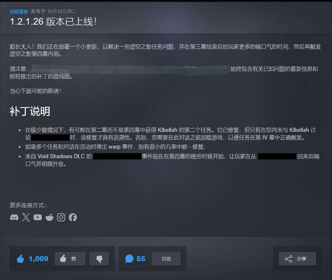Viewport: 332px width, 280px height.
Task: Open the X (Twitter) social icon
Action: coord(26,218)
